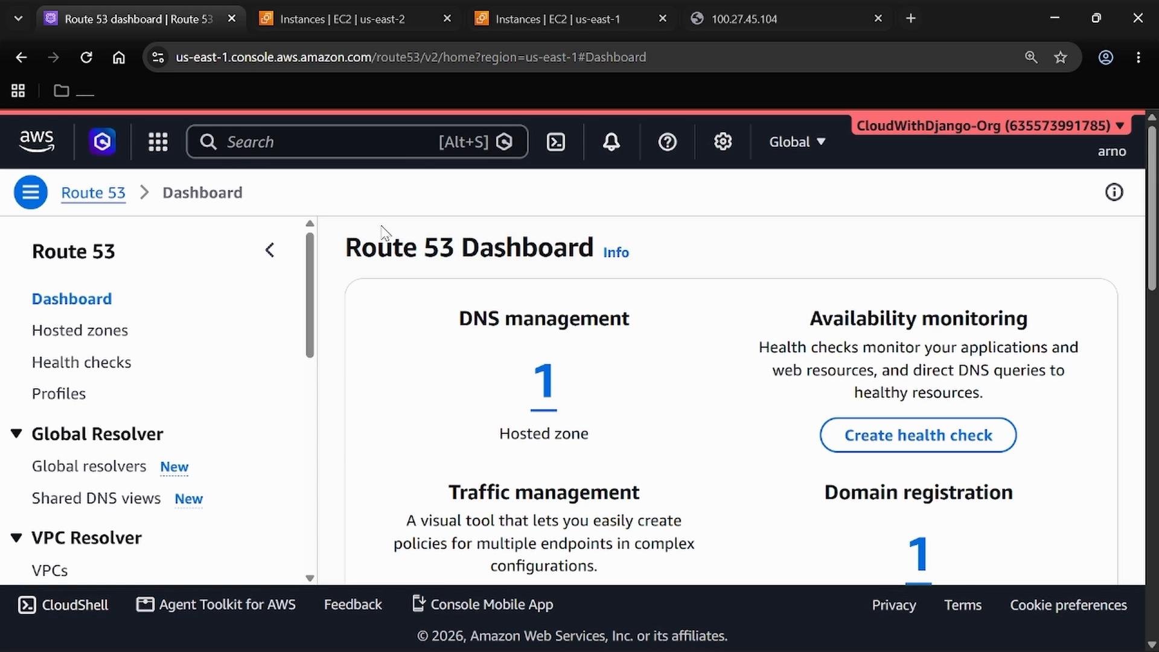Open Health checks in the sidebar
1159x652 pixels.
81,362
